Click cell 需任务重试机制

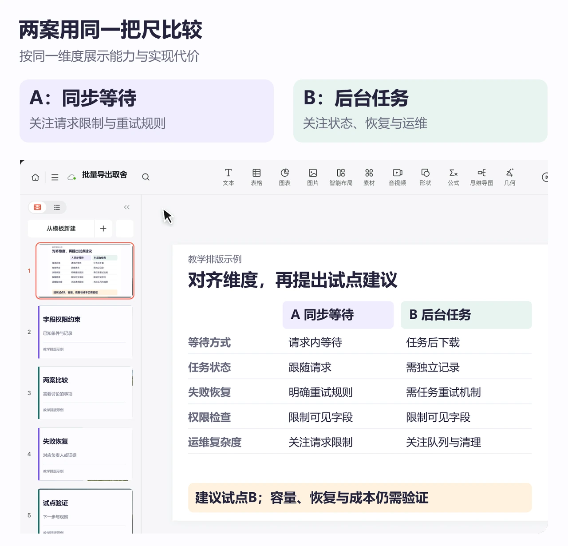444,392
